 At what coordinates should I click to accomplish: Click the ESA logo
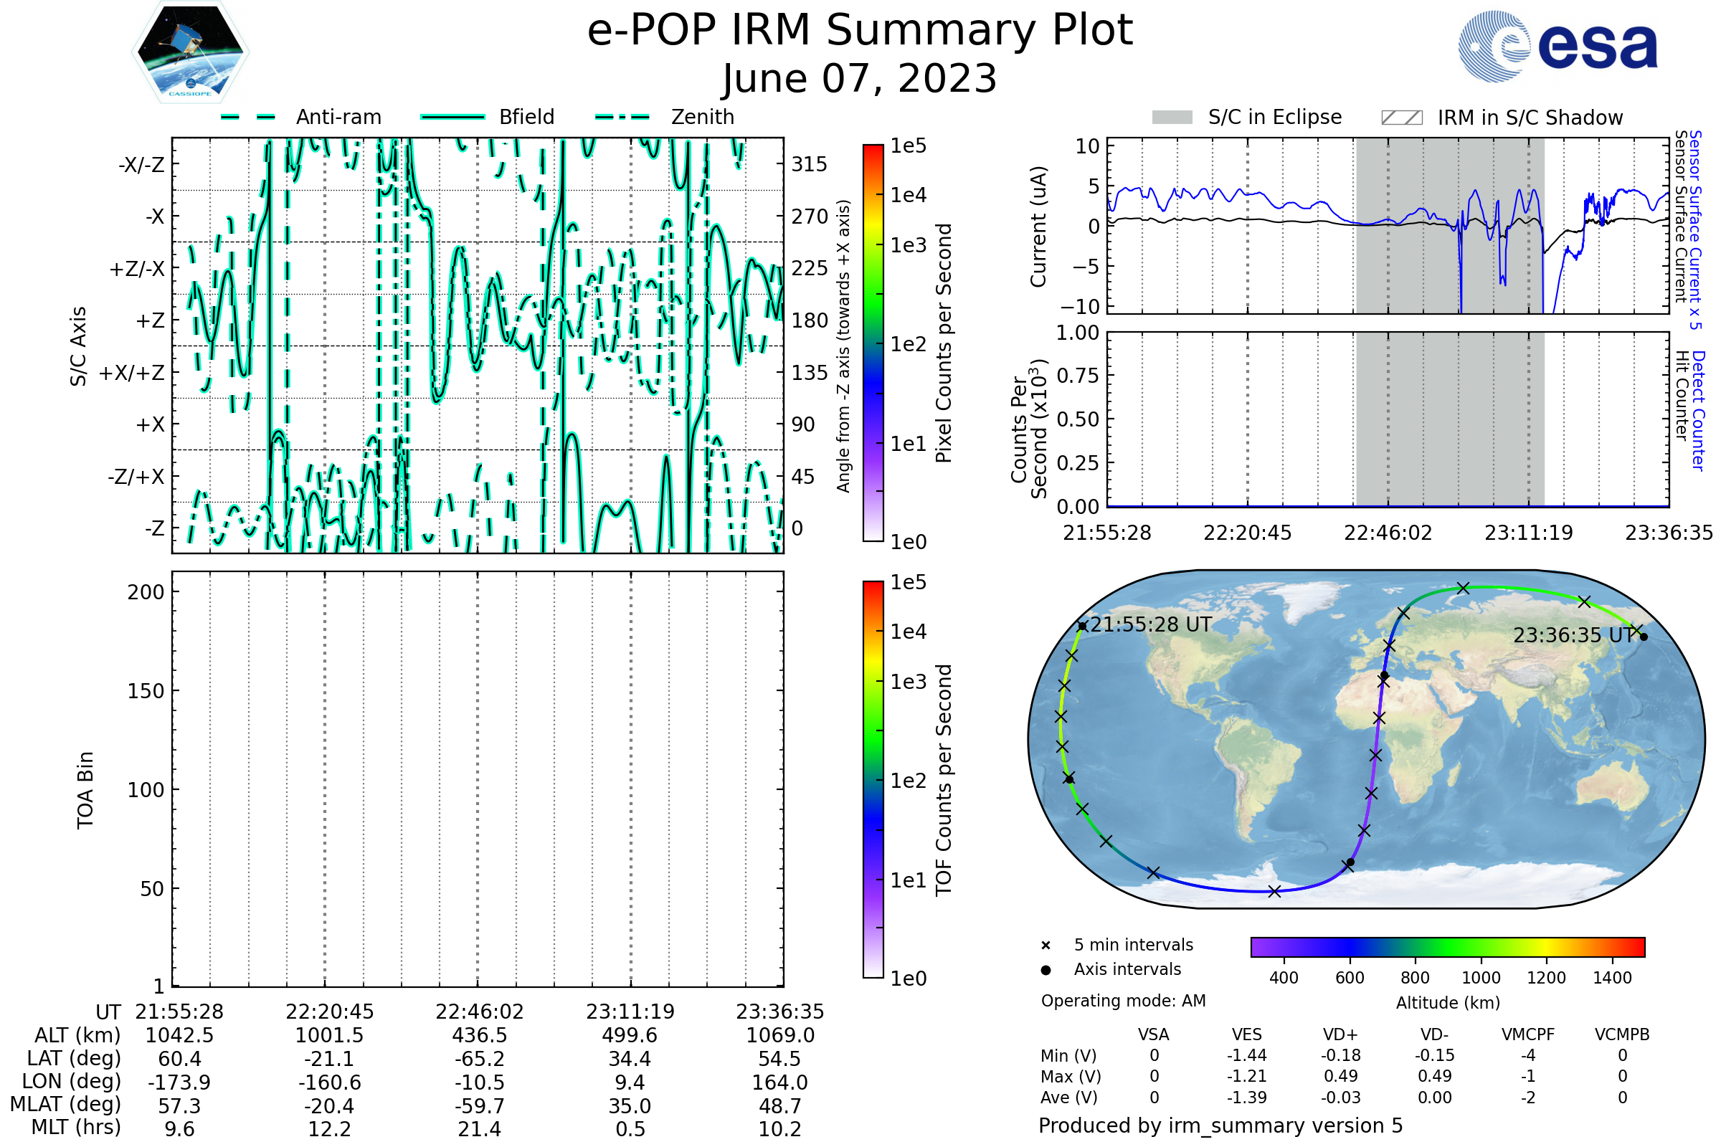pyautogui.click(x=1557, y=47)
